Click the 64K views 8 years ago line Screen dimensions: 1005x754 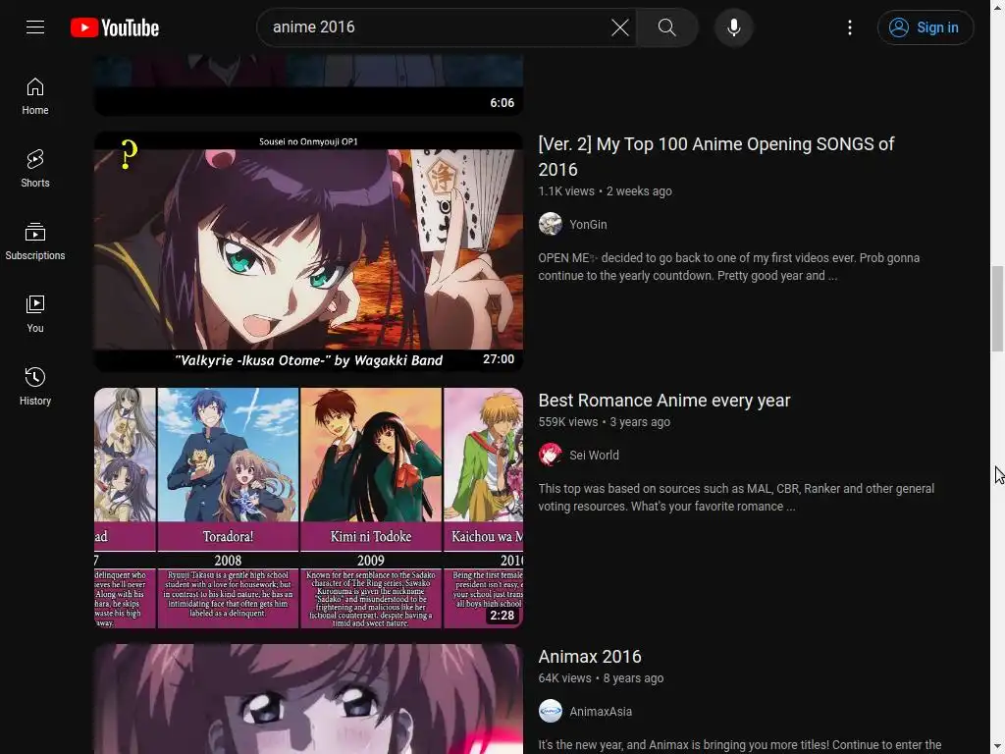(x=601, y=678)
